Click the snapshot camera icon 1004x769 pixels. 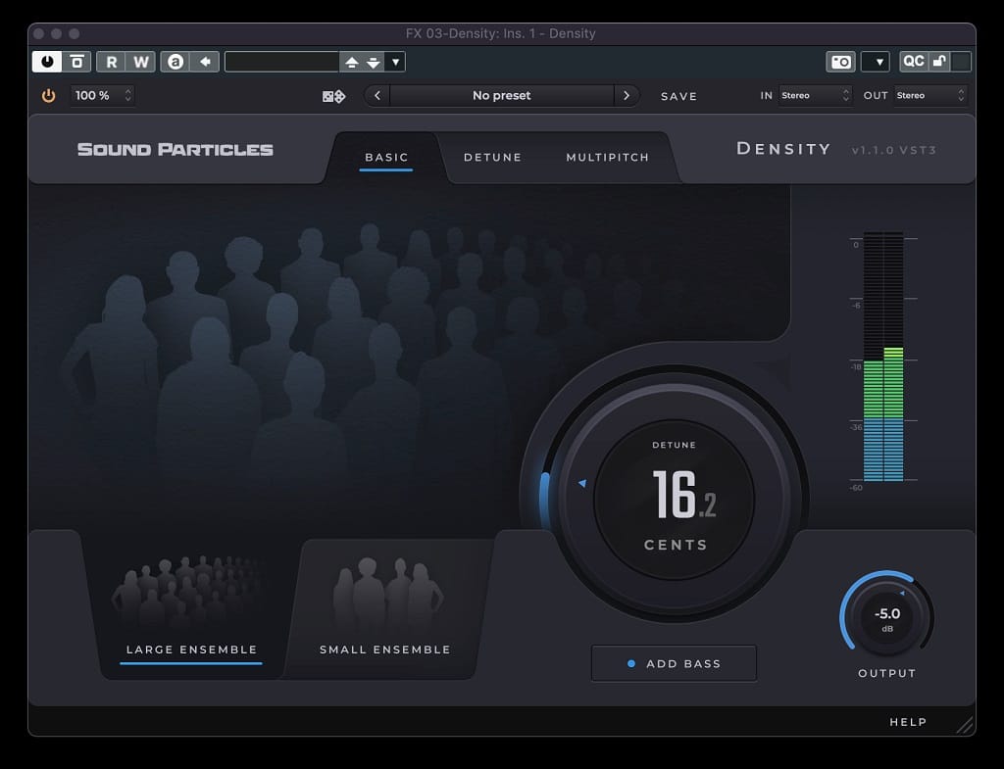pos(840,62)
